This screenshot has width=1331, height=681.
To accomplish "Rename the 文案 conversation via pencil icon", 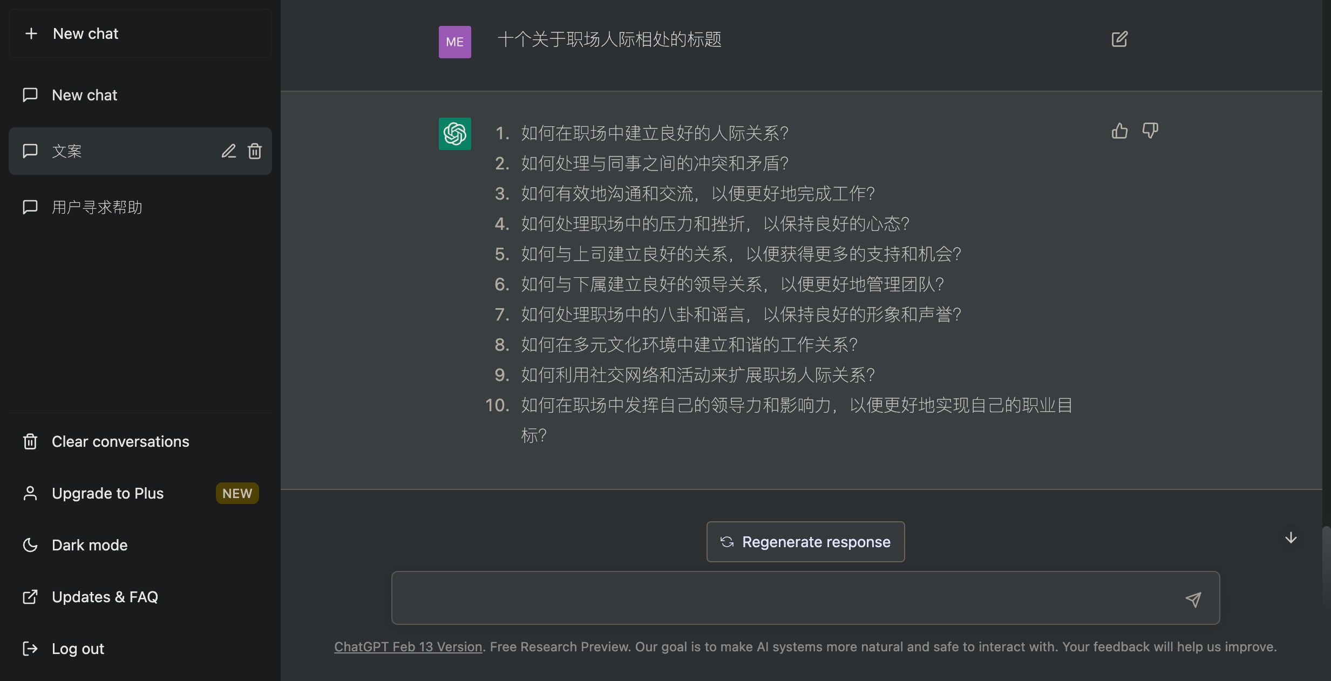I will (x=229, y=151).
